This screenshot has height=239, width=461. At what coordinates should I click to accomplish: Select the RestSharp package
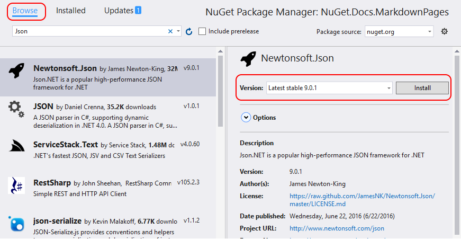tap(108, 192)
